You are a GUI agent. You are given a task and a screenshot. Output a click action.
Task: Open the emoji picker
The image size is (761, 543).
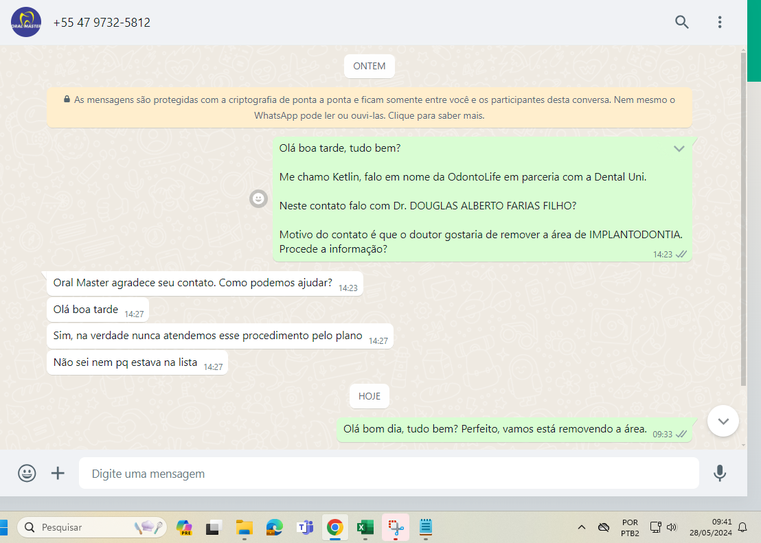tap(27, 473)
